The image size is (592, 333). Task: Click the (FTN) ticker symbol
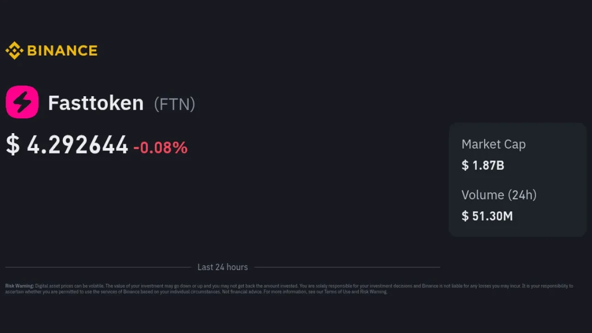click(174, 104)
